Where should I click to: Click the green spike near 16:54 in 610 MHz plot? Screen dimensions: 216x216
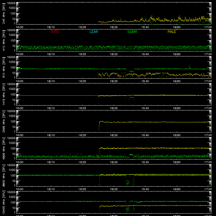(x=190, y=67)
